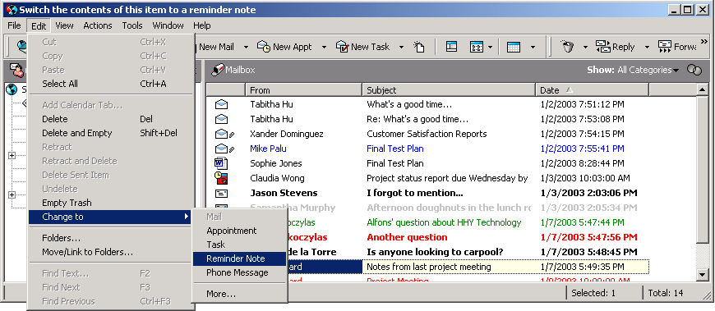
Task: Click the display settings toolbar icon
Action: (x=476, y=47)
